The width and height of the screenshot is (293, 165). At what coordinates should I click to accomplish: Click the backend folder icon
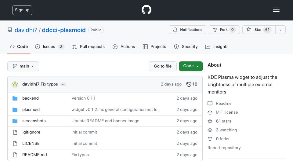(15, 98)
